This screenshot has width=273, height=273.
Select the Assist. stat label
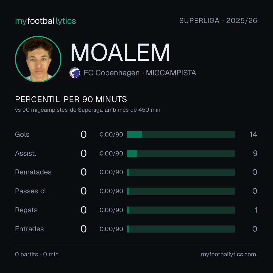point(26,153)
